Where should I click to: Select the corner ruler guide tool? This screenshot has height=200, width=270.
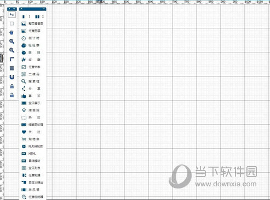pyautogui.click(x=12, y=59)
